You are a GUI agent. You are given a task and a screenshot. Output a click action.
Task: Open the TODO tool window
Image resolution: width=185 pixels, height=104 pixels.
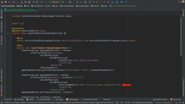(x=30, y=99)
